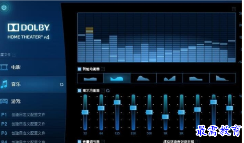Image resolution: width=244 pixels, height=143 pixels.
Task: Open help icon beside 配置文件 label
Action: tap(14, 55)
